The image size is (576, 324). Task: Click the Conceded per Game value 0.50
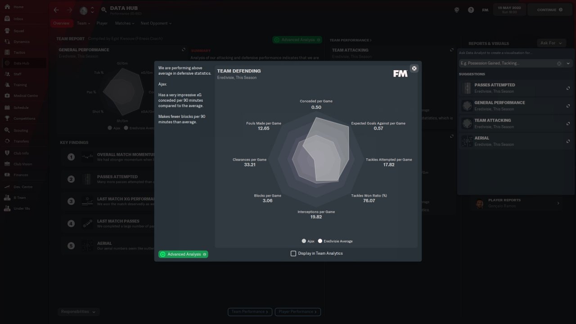point(316,108)
